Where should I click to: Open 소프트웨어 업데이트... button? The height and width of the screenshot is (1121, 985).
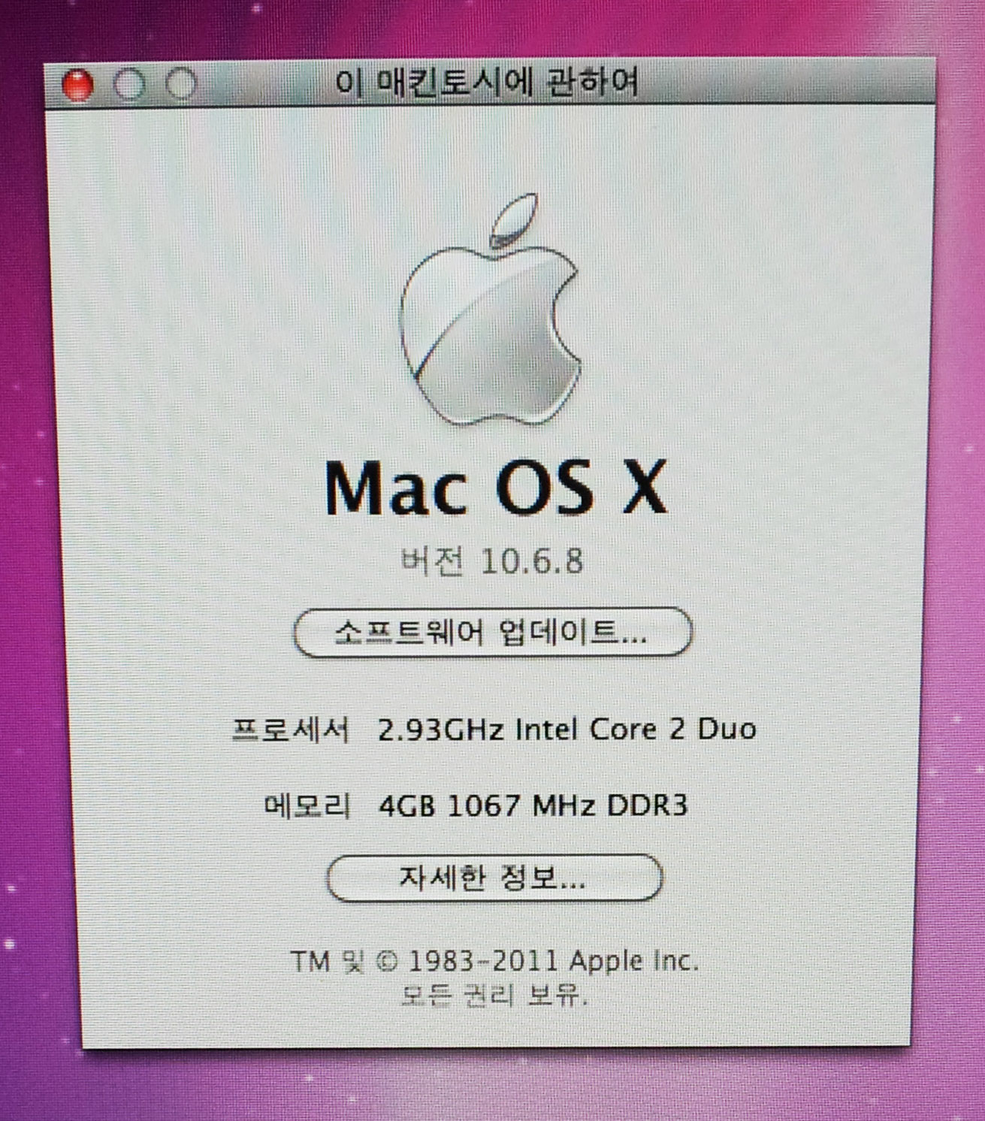click(492, 633)
